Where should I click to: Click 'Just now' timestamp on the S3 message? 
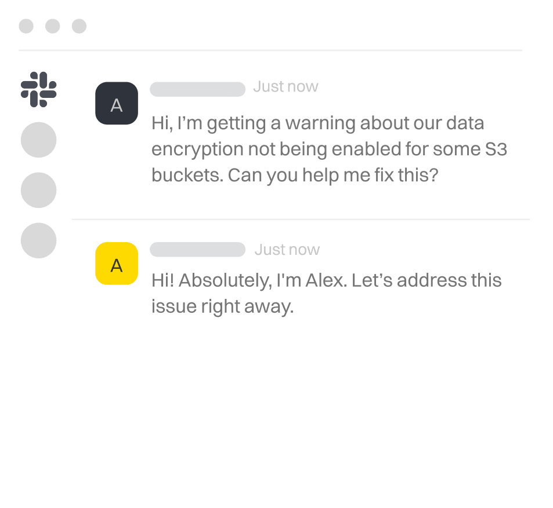pos(285,87)
